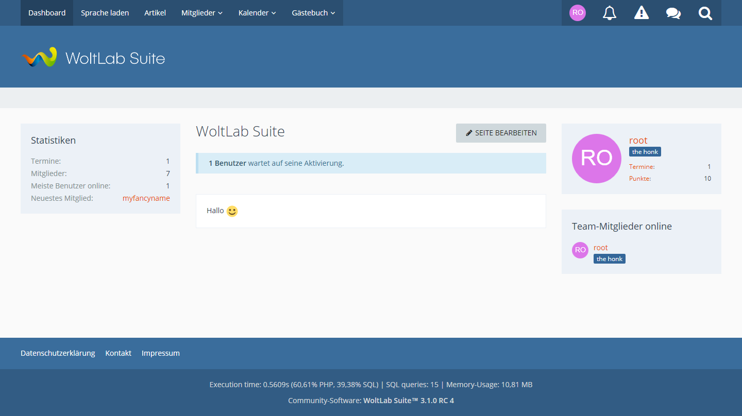Screen dimensions: 742x416
Task: Click the WoltLab Suite™ 3.1.0 RC 4 link
Action: pos(409,401)
